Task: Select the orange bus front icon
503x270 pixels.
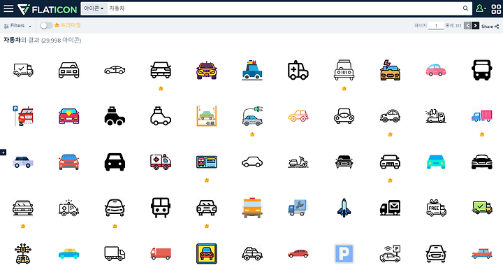Action: point(252,208)
